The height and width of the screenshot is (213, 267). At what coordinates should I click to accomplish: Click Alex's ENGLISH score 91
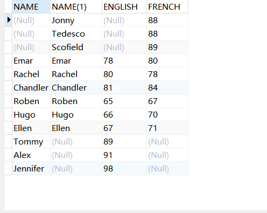124,155
